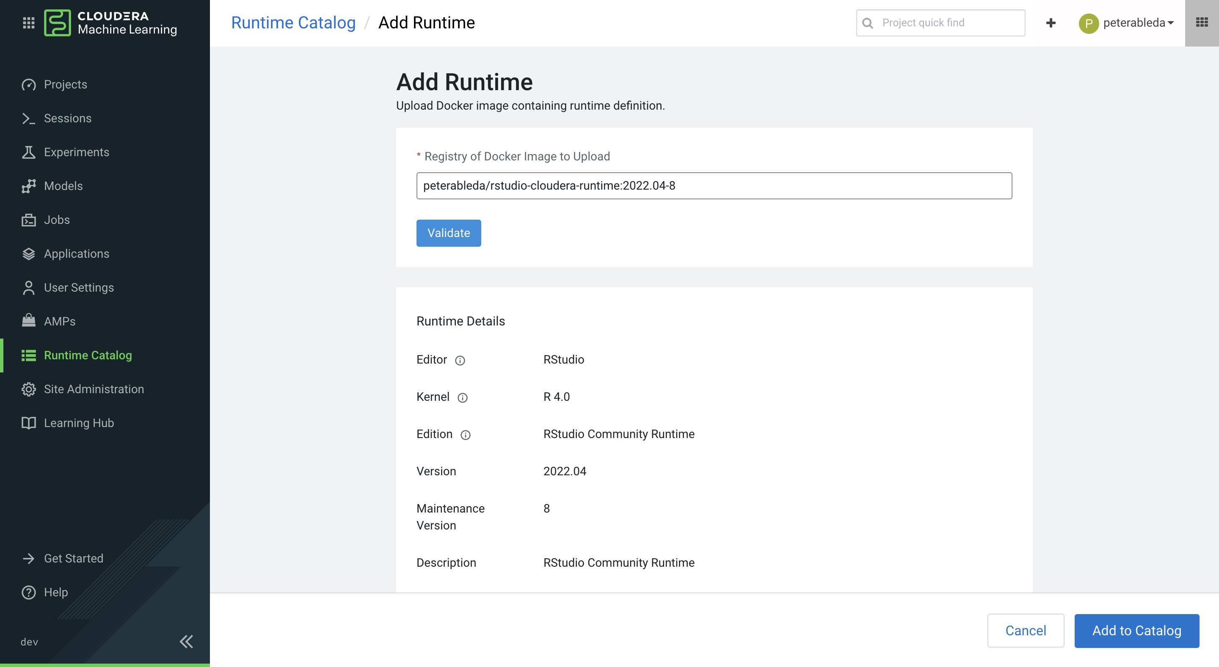Open Site Administration settings

[94, 389]
